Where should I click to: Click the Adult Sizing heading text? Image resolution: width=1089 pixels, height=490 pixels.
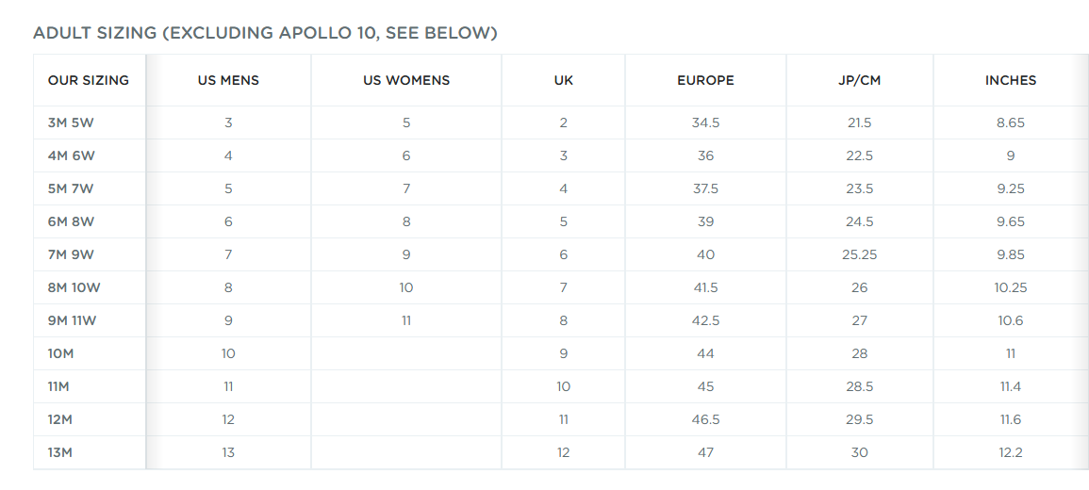coord(265,33)
